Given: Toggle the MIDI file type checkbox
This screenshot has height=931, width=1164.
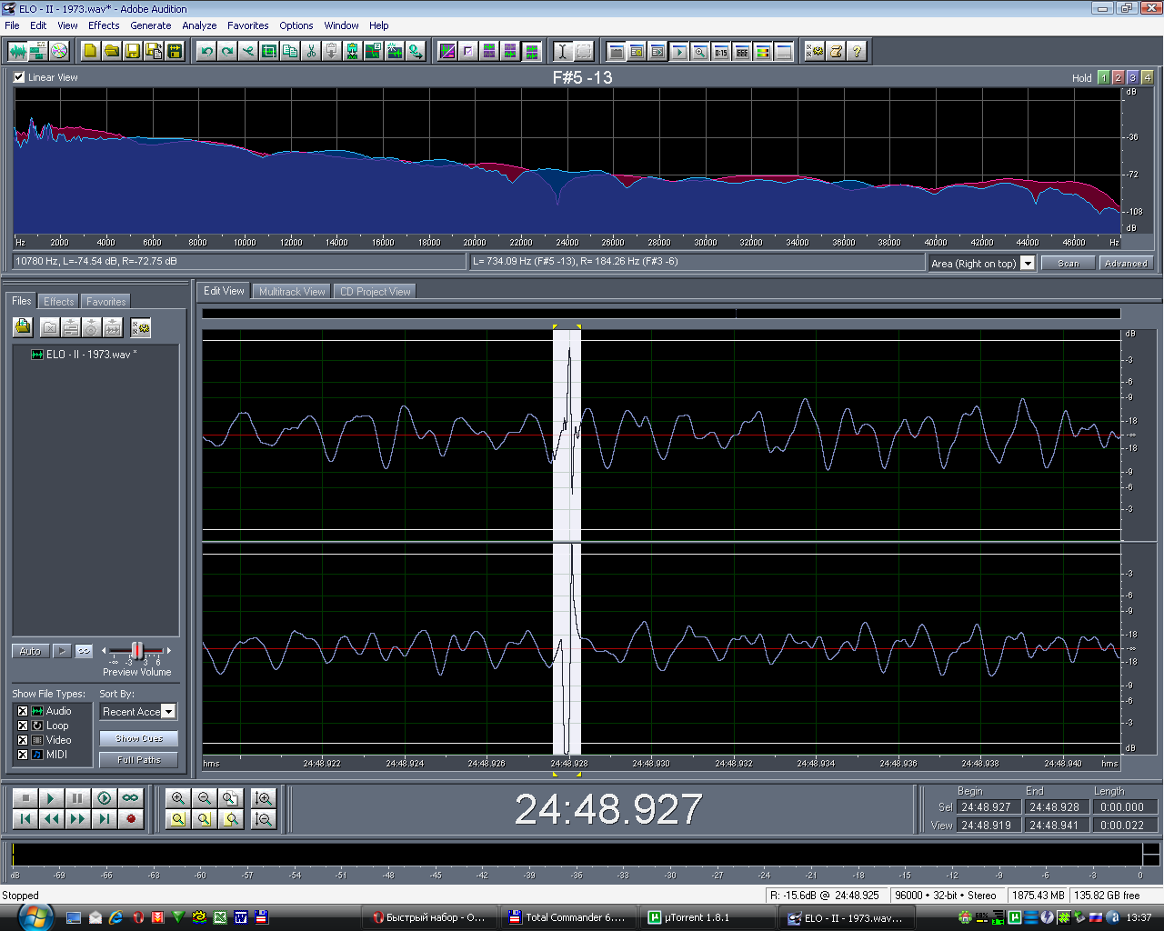Looking at the screenshot, I should [x=23, y=755].
